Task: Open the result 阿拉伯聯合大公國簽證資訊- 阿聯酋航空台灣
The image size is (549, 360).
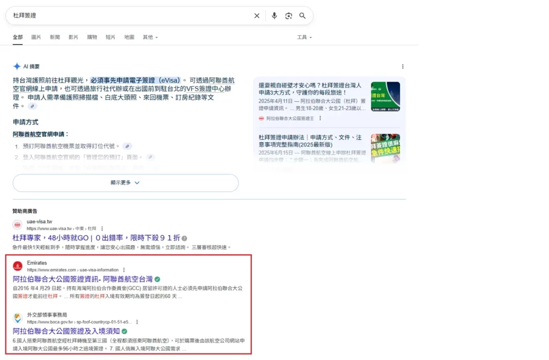Action: [x=83, y=280]
